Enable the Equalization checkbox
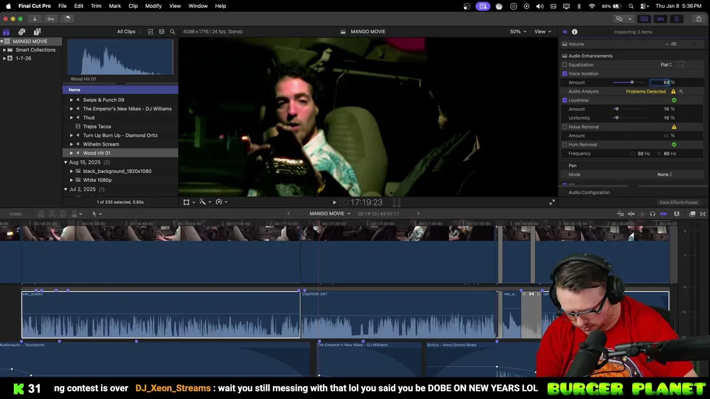This screenshot has width=710, height=399. point(565,65)
